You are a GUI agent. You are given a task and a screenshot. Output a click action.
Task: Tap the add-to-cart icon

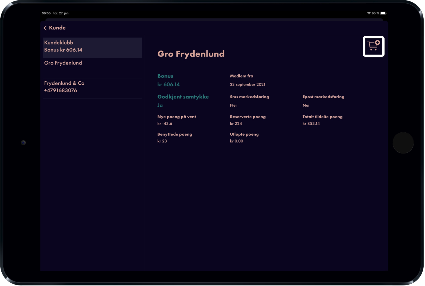tap(374, 46)
